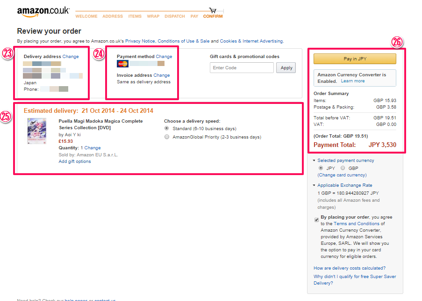
Task: Select AmazonGlobal Priority delivery speed
Action: (x=167, y=137)
